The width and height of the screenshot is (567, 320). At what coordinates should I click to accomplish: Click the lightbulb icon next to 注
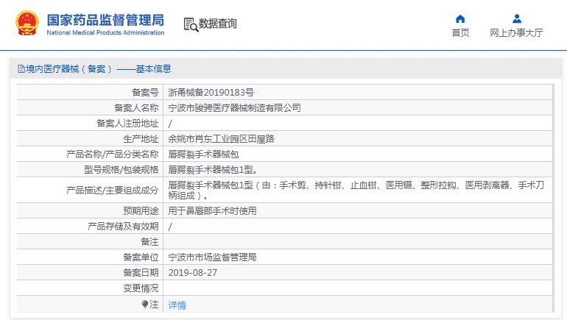(x=145, y=304)
